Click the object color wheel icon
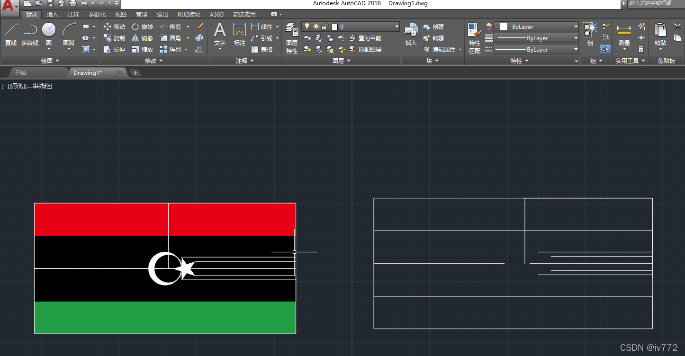The height and width of the screenshot is (356, 685). point(488,27)
